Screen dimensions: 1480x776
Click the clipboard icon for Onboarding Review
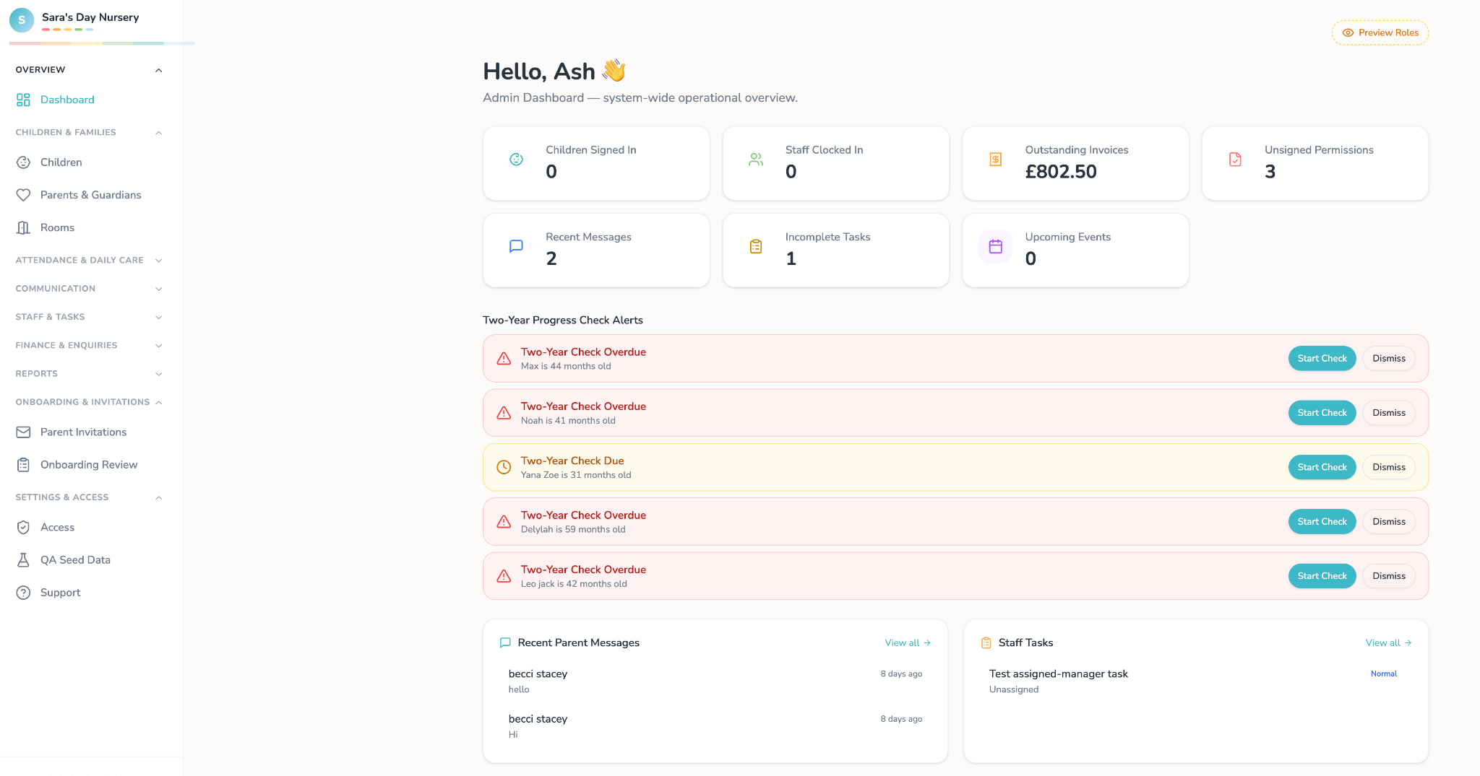pos(23,465)
